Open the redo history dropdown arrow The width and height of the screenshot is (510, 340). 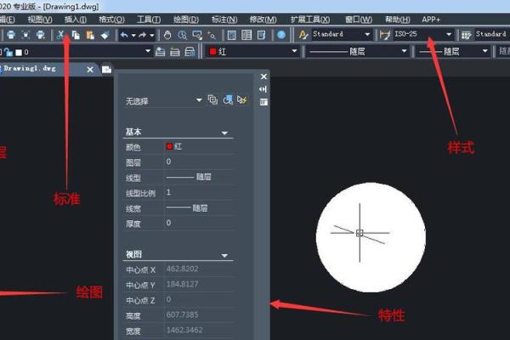[x=152, y=35]
